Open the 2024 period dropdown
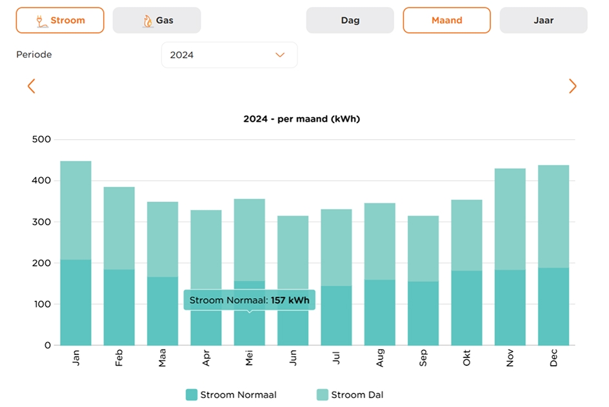 point(229,55)
